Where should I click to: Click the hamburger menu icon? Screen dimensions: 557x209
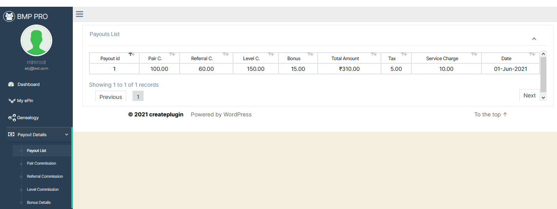80,14
